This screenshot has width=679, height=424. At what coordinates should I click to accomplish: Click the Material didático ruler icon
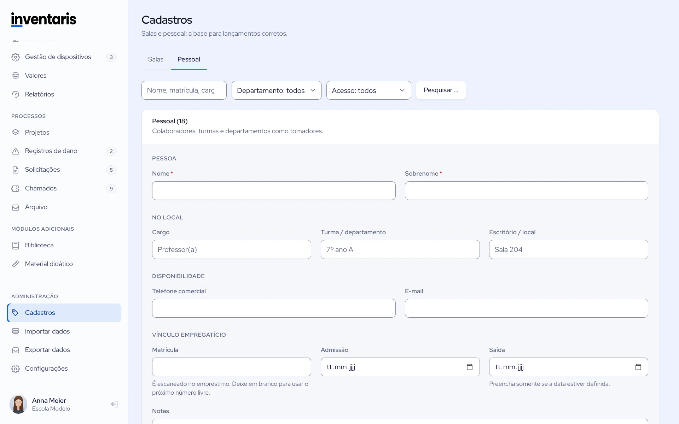point(16,264)
